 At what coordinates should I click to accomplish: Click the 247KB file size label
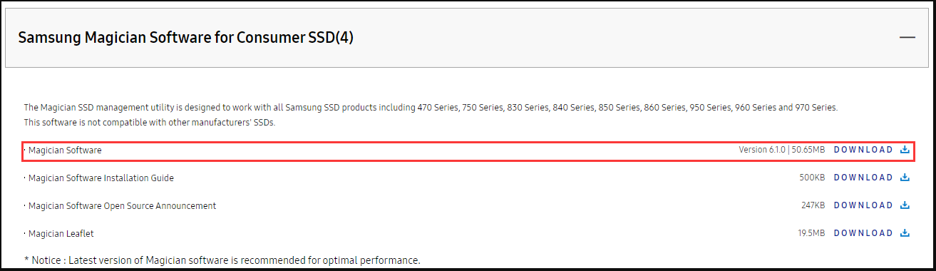(813, 205)
